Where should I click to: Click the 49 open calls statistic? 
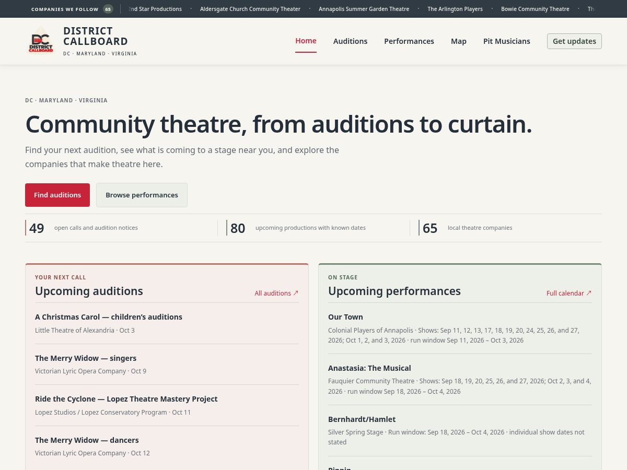[121, 228]
